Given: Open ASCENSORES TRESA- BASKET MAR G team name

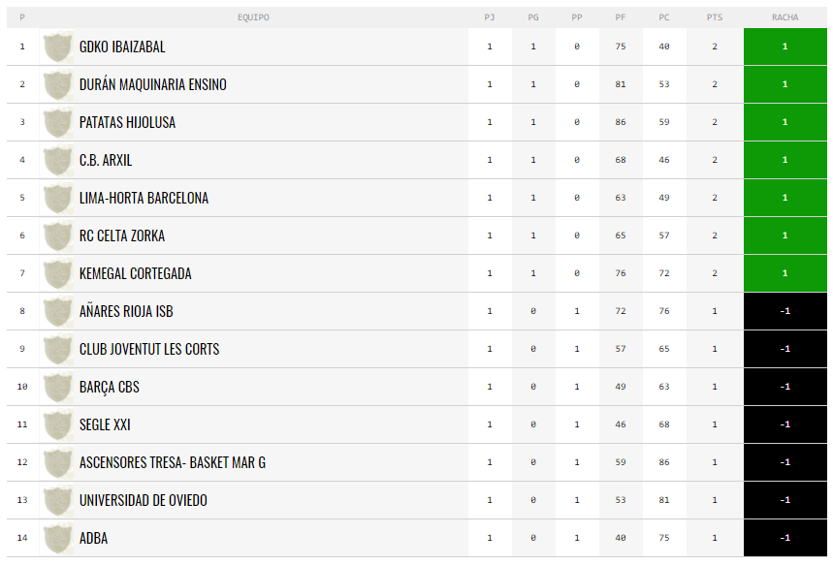Looking at the screenshot, I should 173,462.
